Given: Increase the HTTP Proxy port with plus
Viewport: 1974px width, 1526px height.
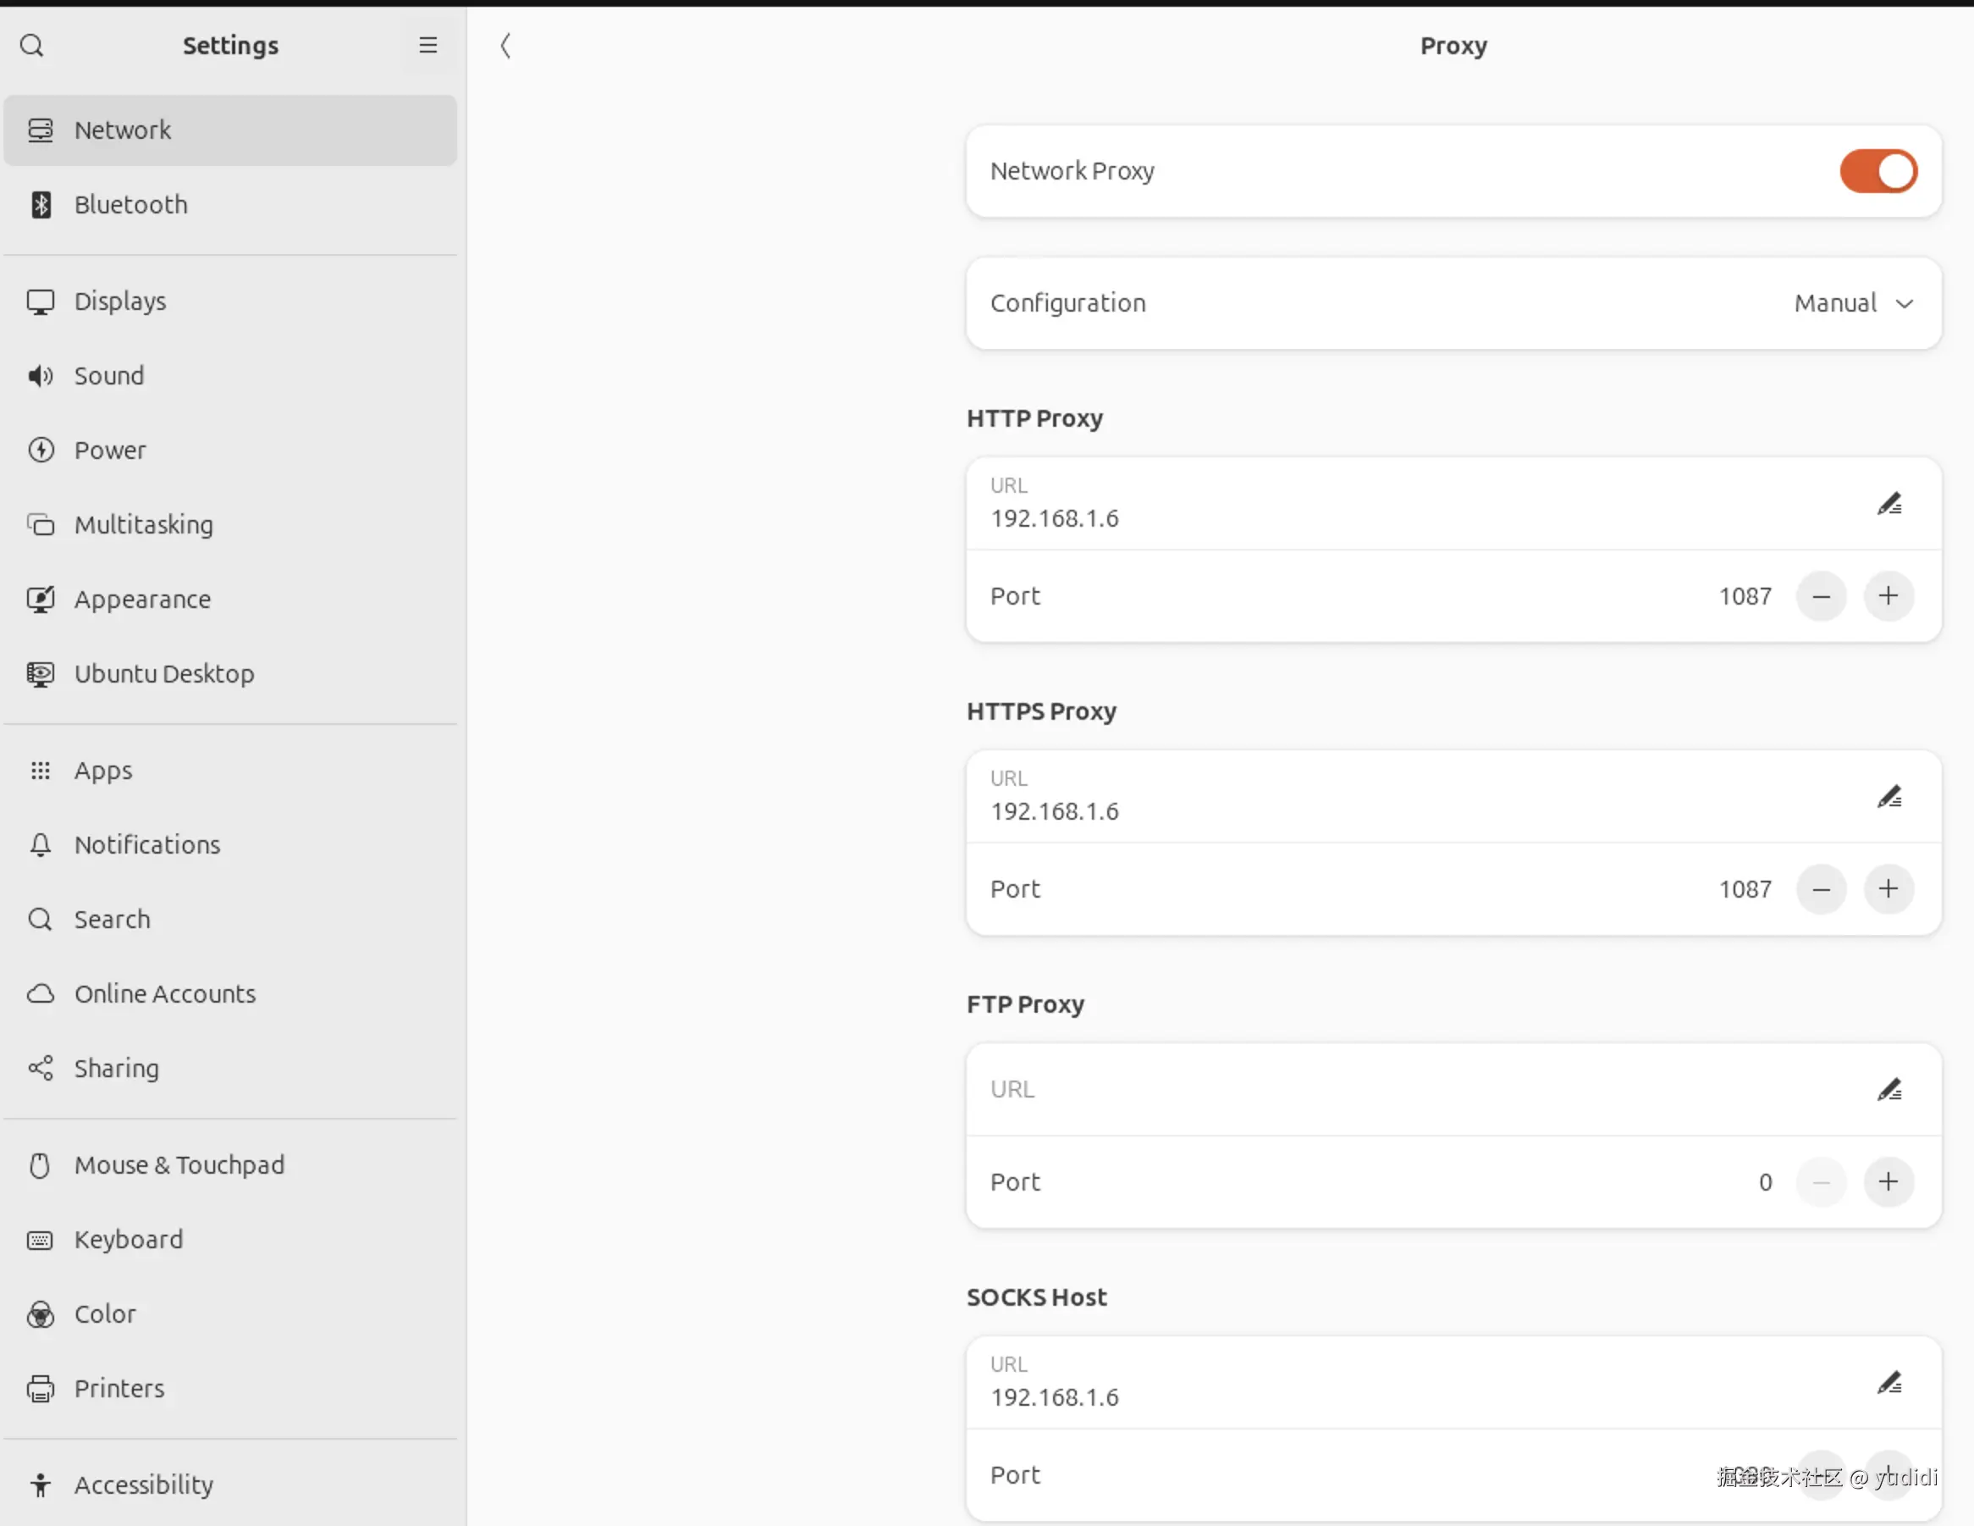Looking at the screenshot, I should point(1889,596).
